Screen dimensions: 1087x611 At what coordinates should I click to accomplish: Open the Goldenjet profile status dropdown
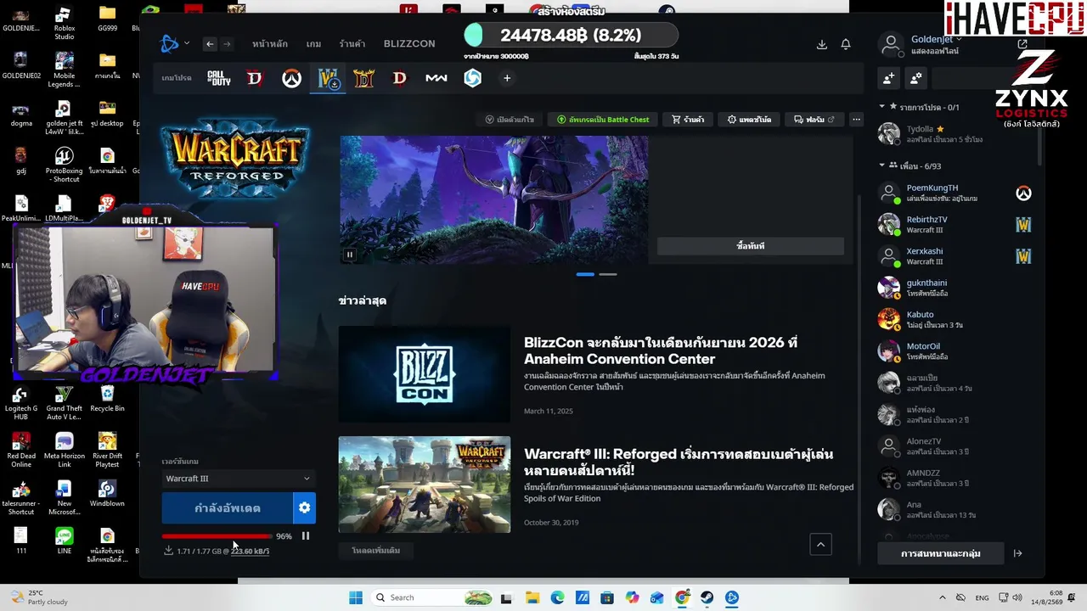936,39
